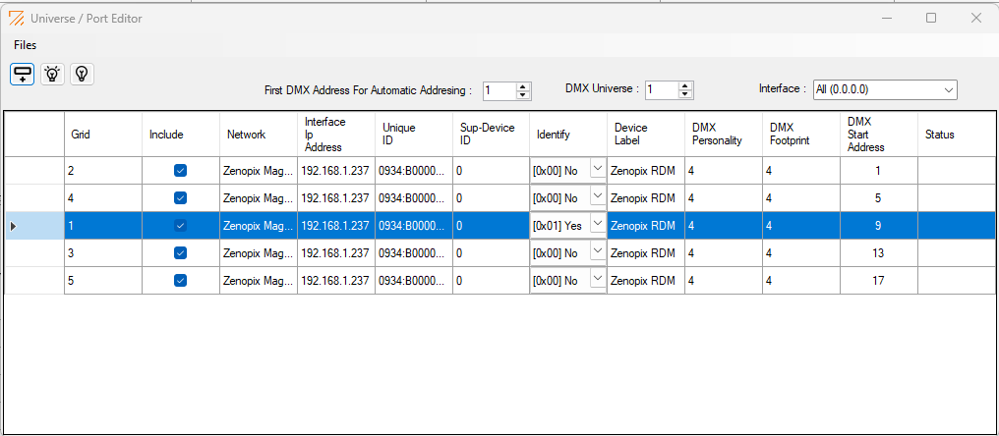999x436 pixels.
Task: Sort by the Grid column header
Action: point(103,135)
